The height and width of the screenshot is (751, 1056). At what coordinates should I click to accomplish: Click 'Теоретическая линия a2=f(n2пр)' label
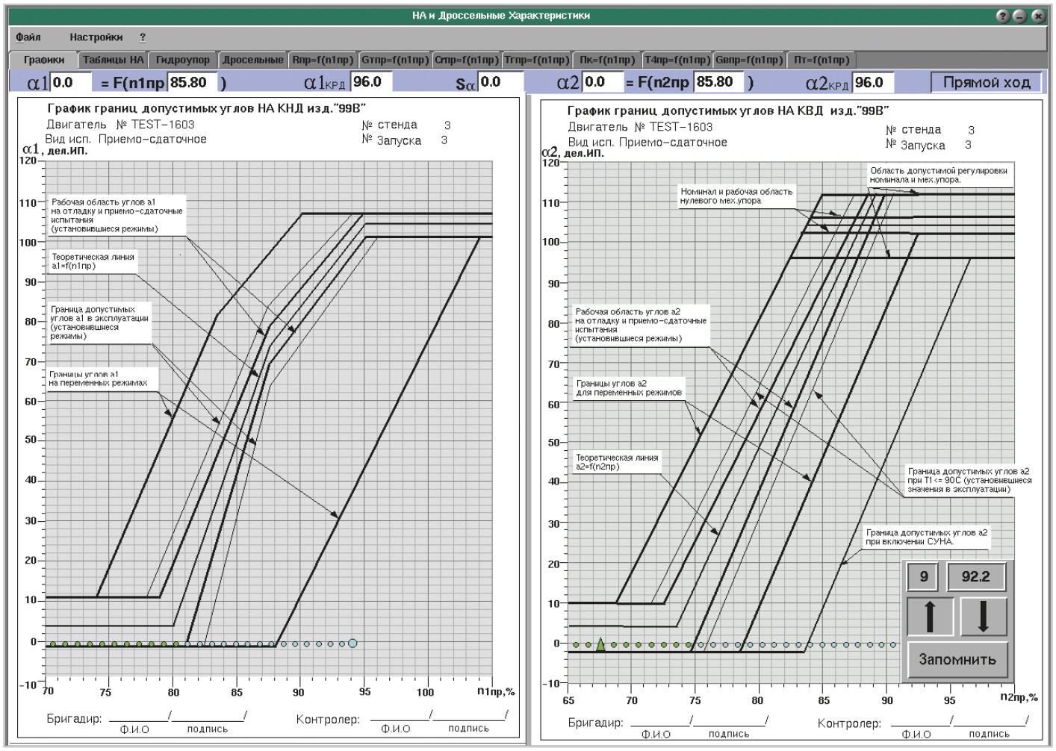pyautogui.click(x=617, y=462)
